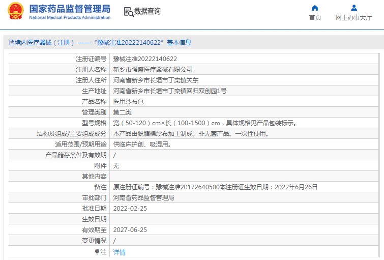Click the 生产地址 row label
This screenshot has width=384, height=260.
point(94,91)
